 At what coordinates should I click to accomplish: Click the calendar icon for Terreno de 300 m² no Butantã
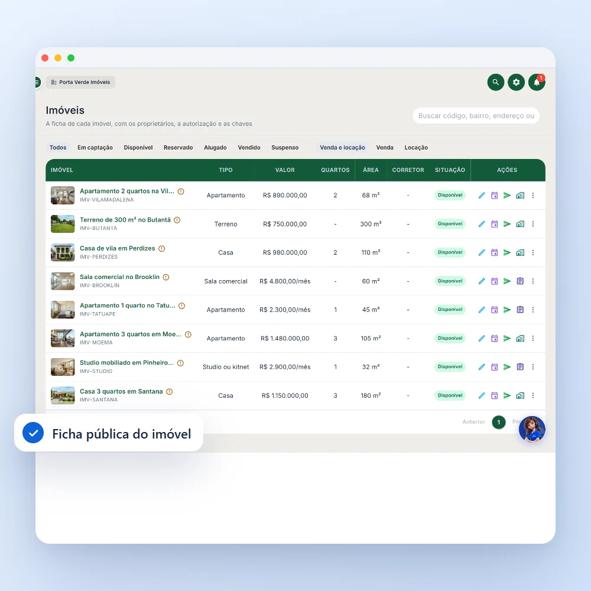tap(494, 224)
